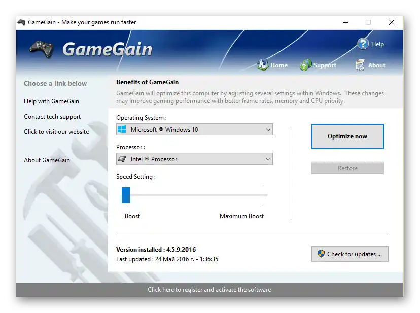Expand the Operating System dropdown arrow

268,130
